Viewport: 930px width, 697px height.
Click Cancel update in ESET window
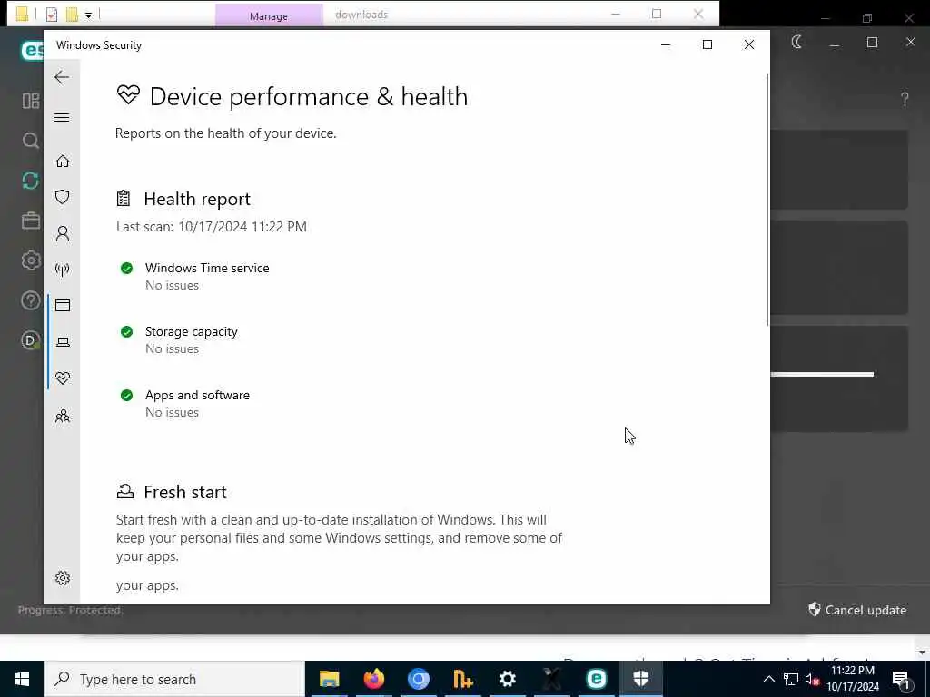point(857,610)
